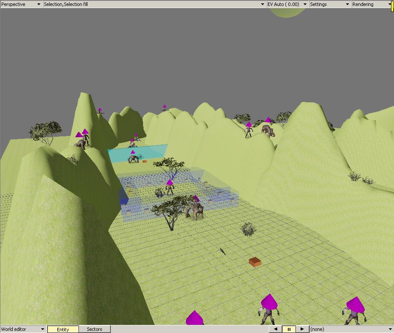Select the small orange box near the cyan volume
This screenshot has height=333, width=394.
[144, 161]
